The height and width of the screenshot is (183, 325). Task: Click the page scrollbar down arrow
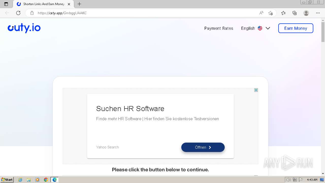(323, 174)
